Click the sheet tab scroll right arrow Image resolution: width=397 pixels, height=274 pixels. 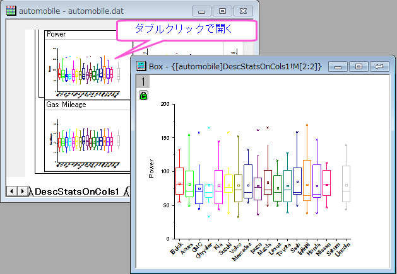click(x=22, y=191)
